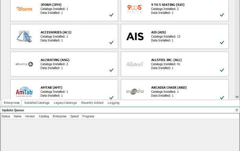This screenshot has height=151, width=240.
Task: Sort by the Status column header
Action: [x=6, y=116]
